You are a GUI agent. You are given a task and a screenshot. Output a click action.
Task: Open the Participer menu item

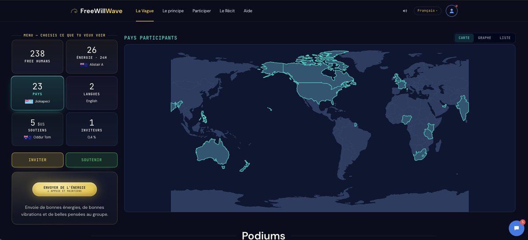202,11
